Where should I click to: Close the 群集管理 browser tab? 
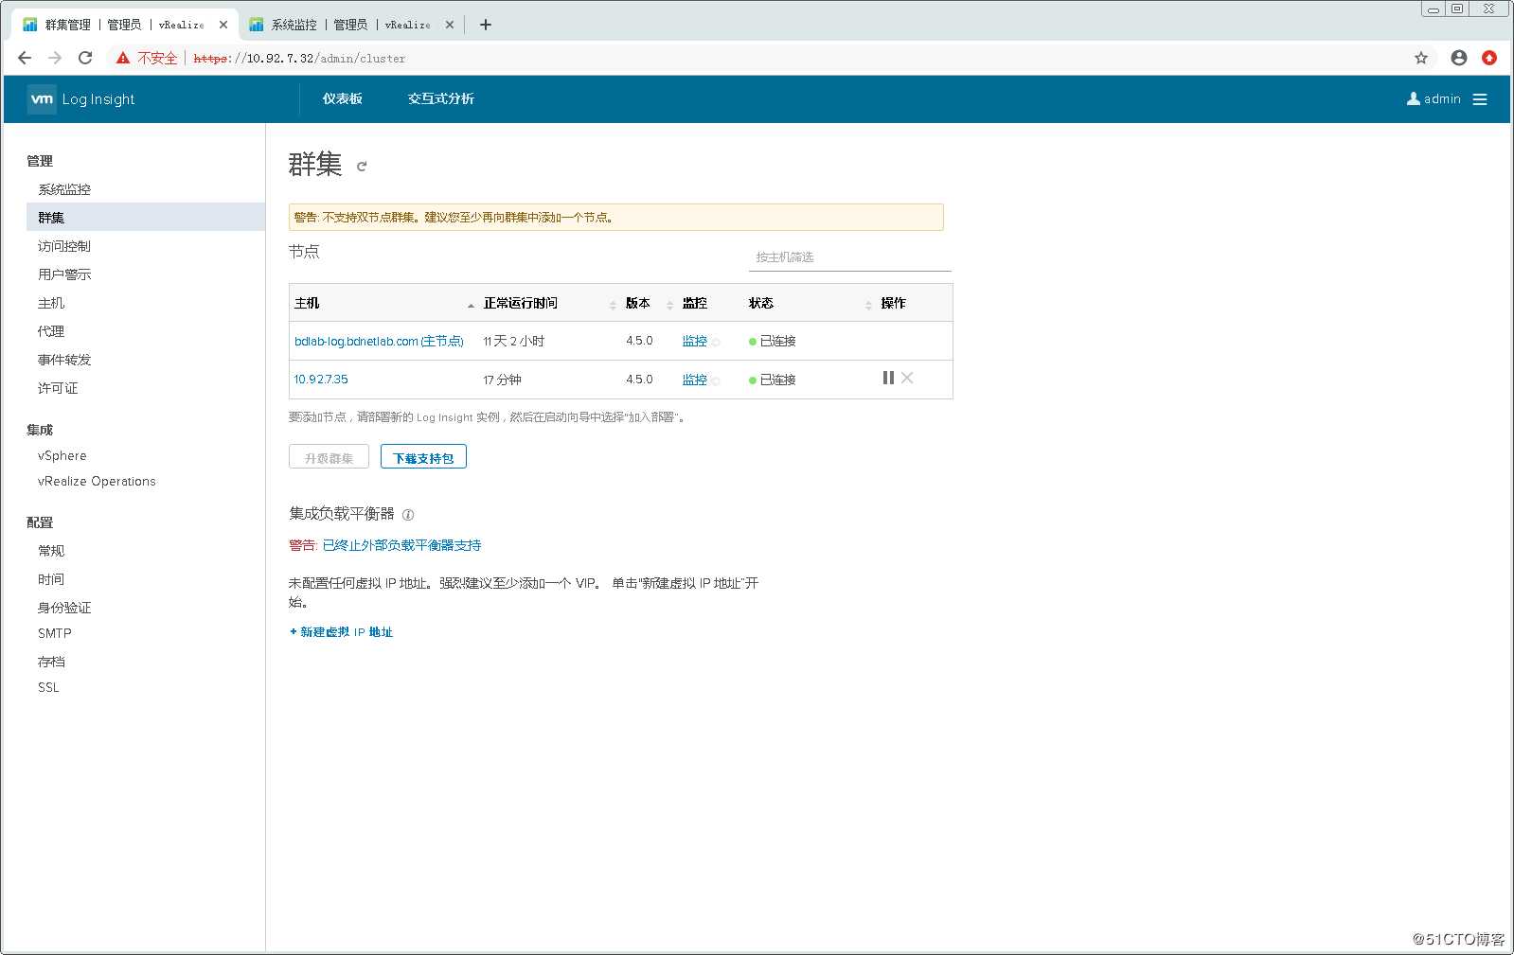tap(223, 25)
